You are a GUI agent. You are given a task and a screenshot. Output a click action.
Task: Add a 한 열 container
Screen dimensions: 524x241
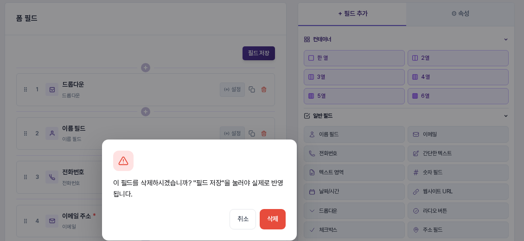pos(354,58)
